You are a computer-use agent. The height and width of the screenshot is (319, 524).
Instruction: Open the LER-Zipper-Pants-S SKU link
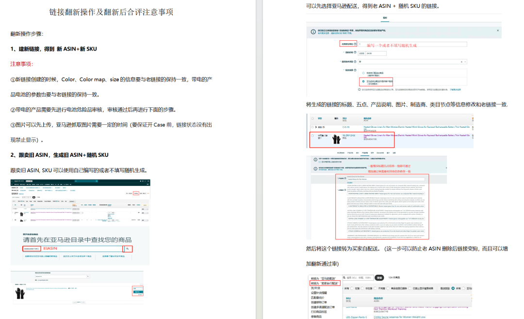(356, 317)
